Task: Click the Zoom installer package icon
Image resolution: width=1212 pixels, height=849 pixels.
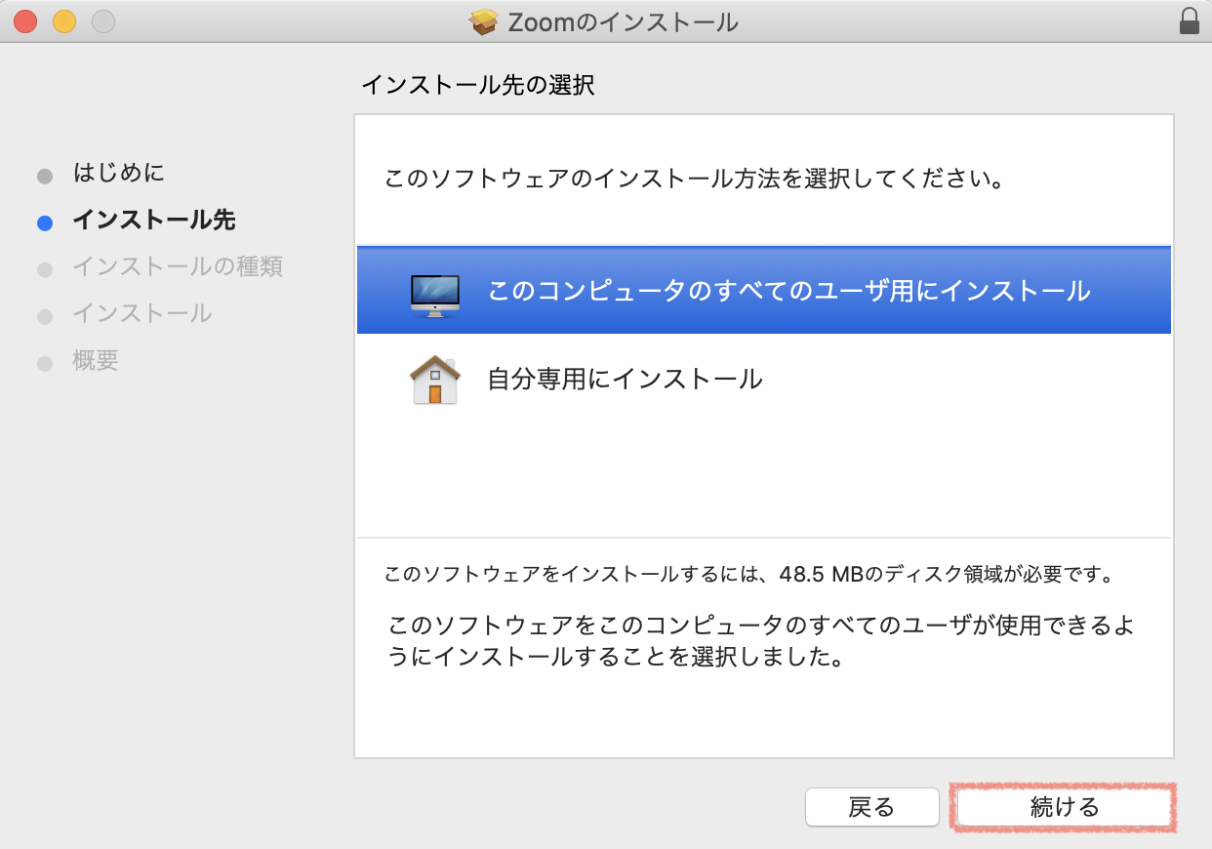Action: [x=484, y=21]
